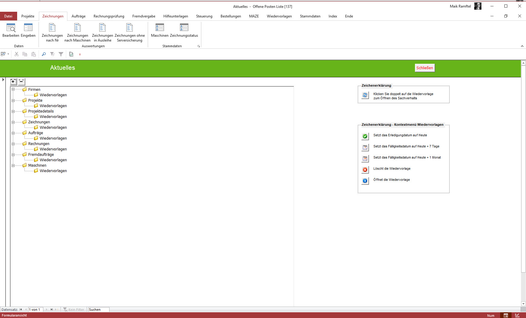
Task: Collapse the Aufträge tree node
Action: (13, 133)
